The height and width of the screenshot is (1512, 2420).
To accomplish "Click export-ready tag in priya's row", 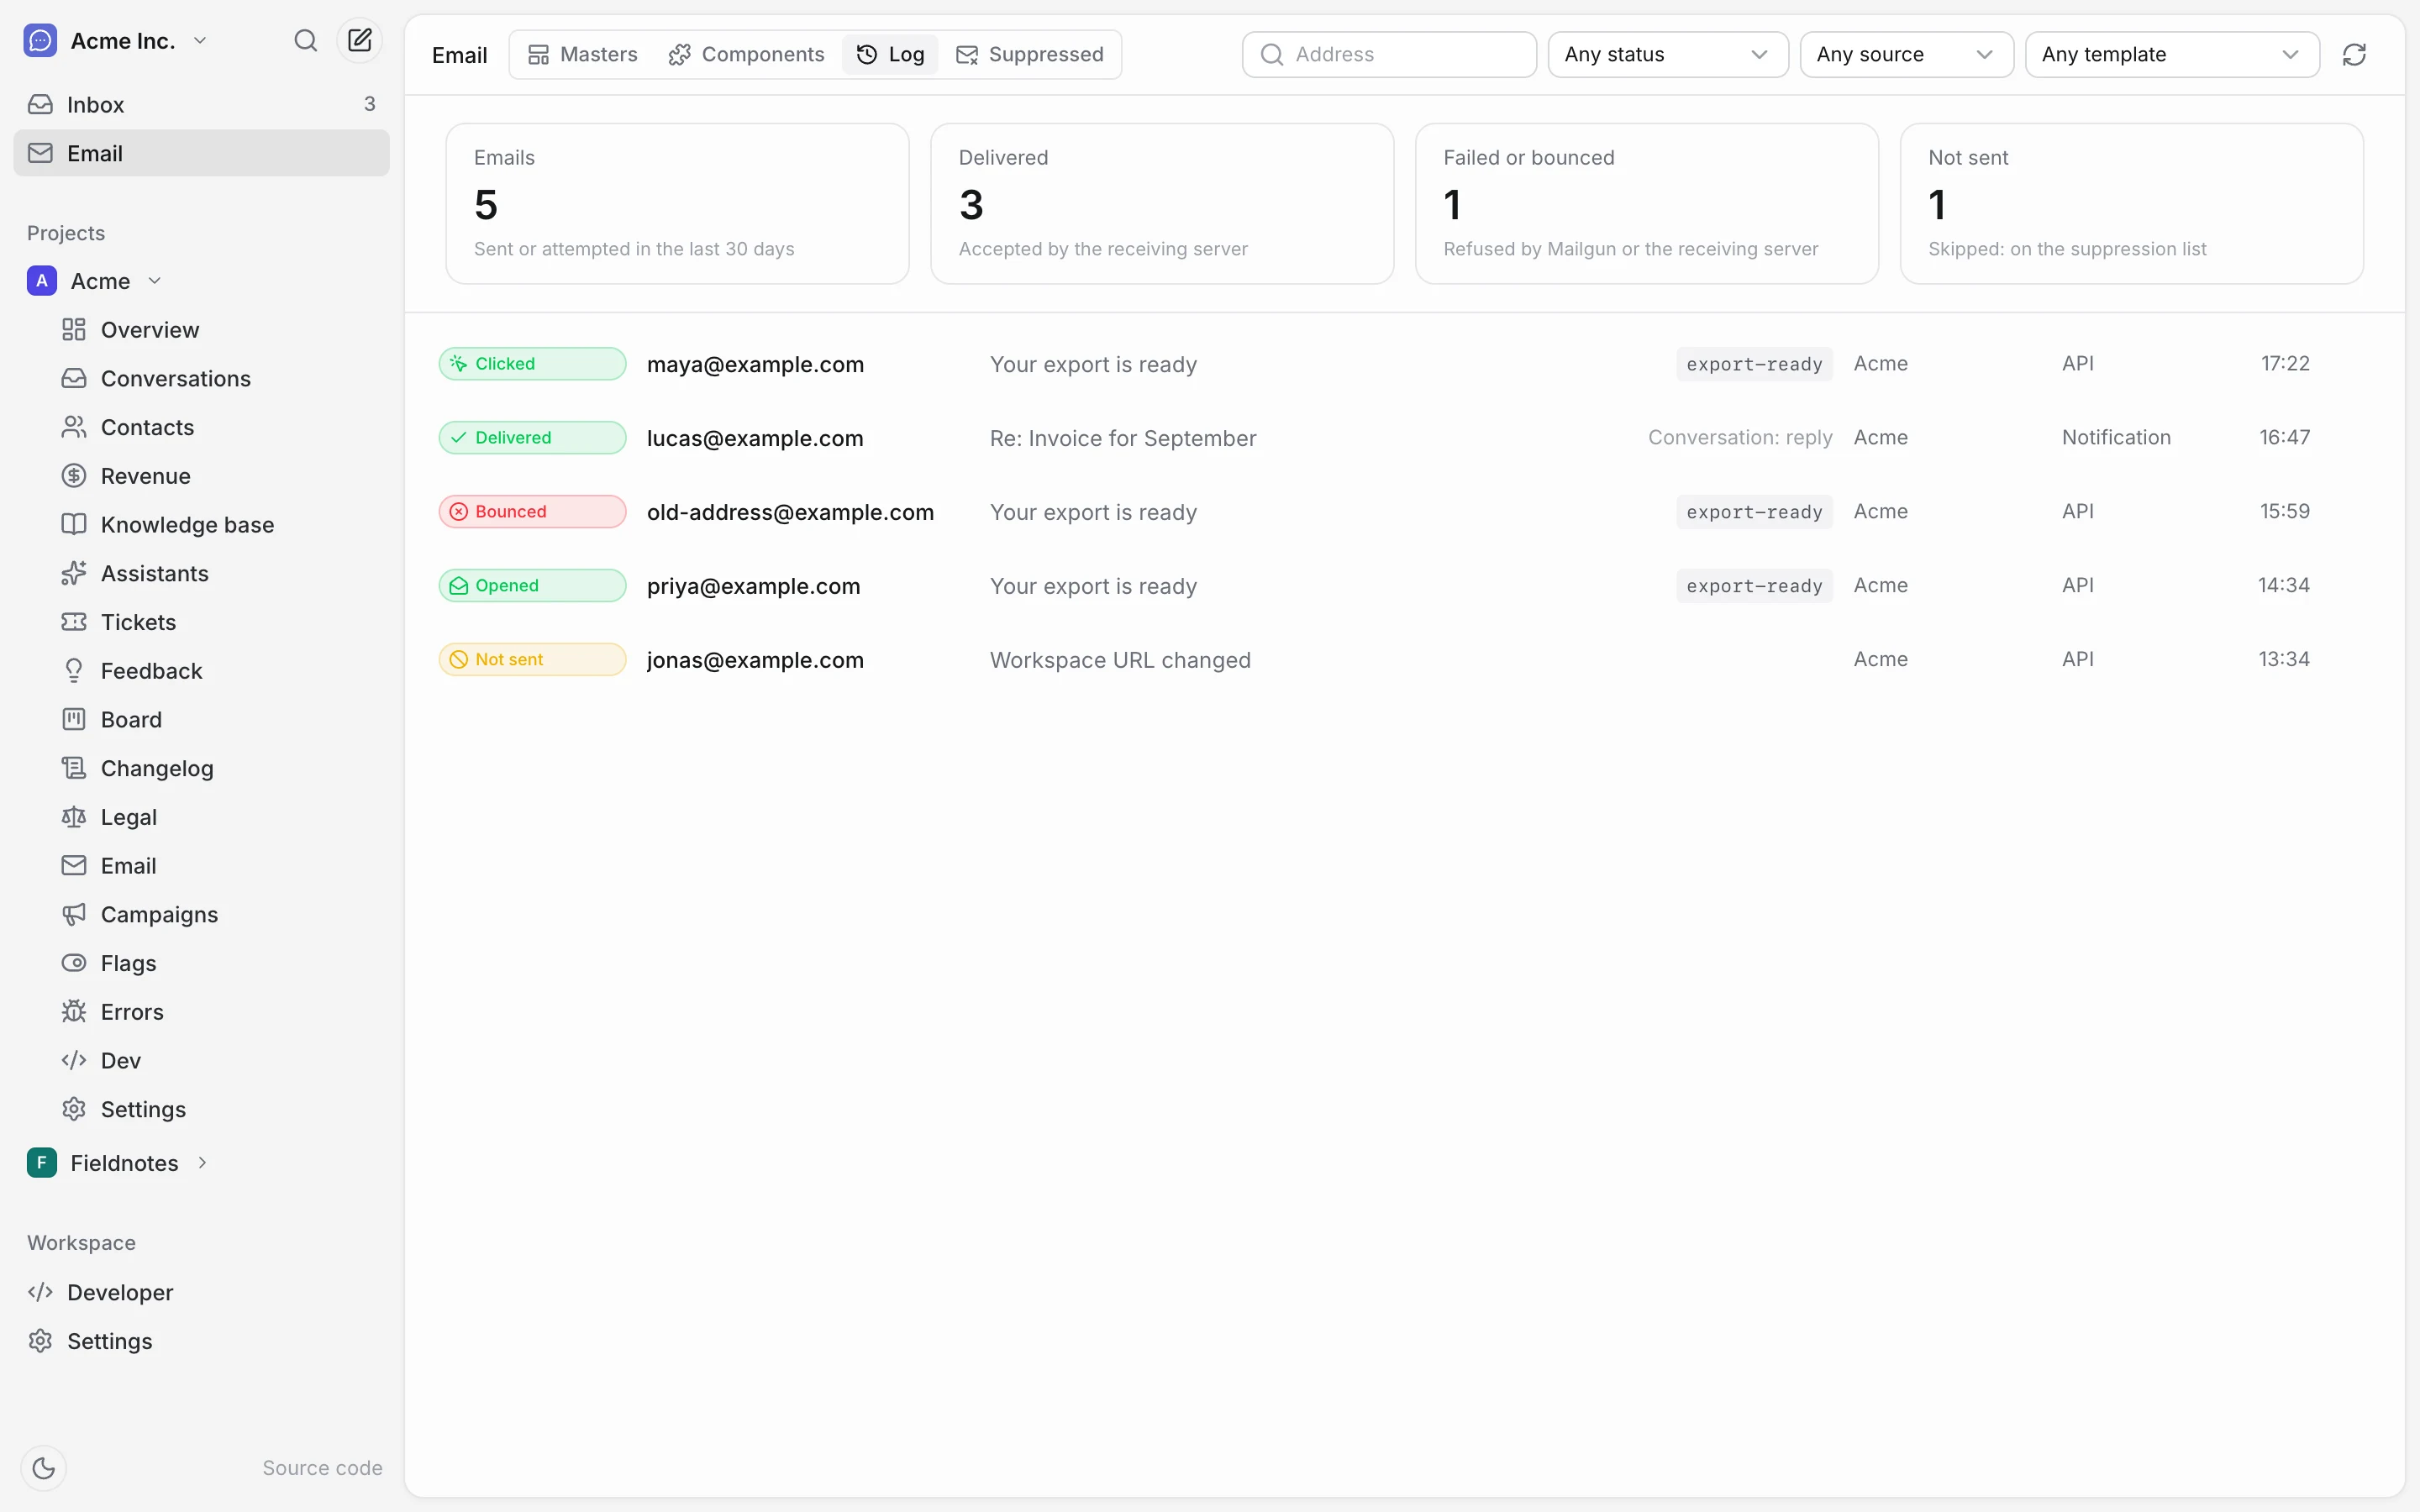I will tap(1754, 586).
